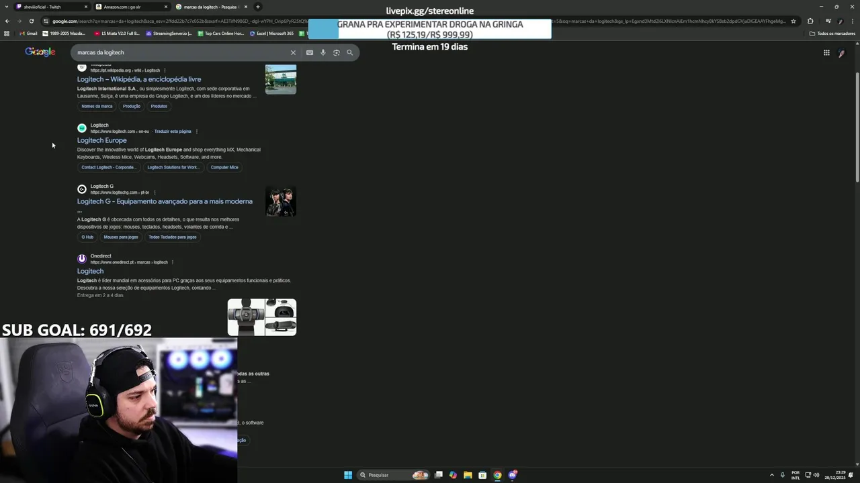
Task: Open the Chrome three-dot menu
Action: 853,21
